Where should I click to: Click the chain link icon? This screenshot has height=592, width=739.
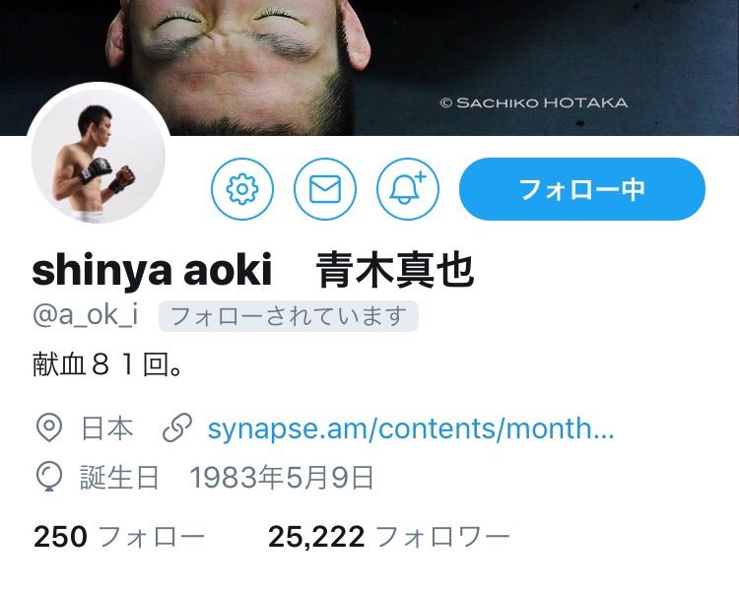[177, 428]
